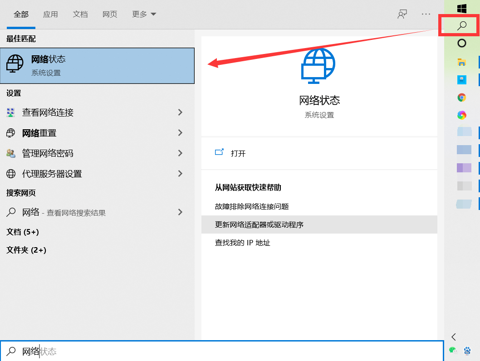This screenshot has width=480, height=361.
Task: Click the Cortana circle icon on the taskbar
Action: pos(461,43)
